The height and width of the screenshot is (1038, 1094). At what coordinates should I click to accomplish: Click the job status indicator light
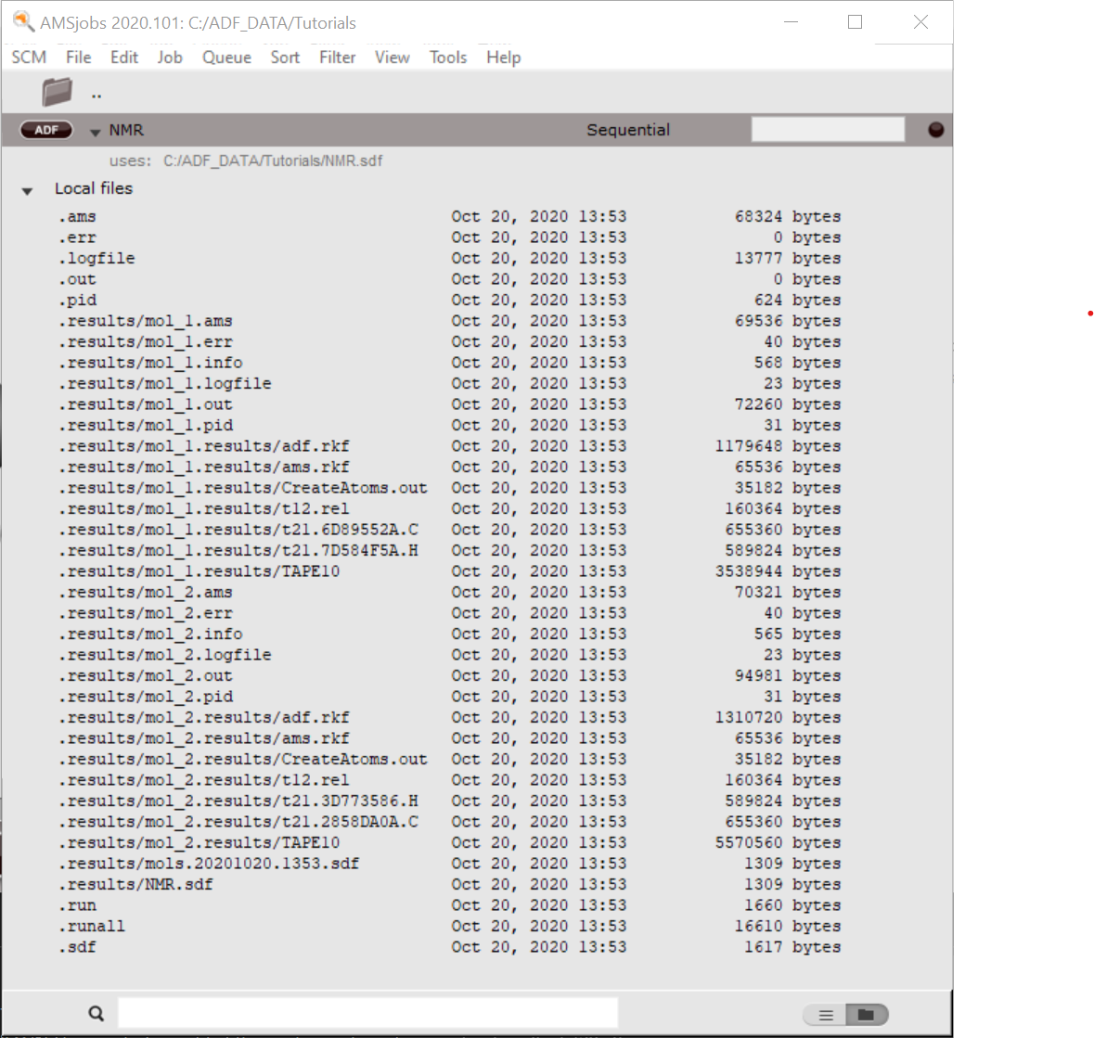(936, 130)
